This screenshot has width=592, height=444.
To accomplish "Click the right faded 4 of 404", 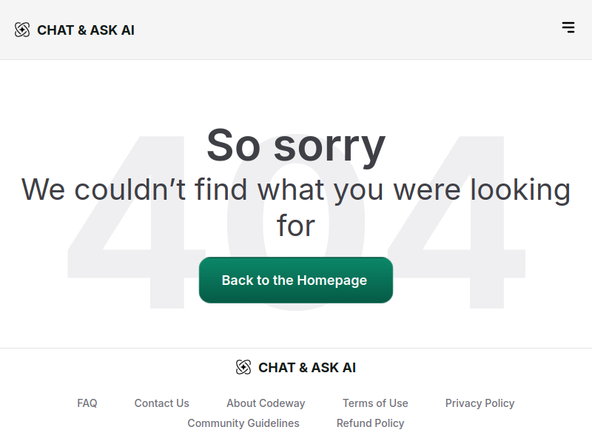I will pos(457,222).
